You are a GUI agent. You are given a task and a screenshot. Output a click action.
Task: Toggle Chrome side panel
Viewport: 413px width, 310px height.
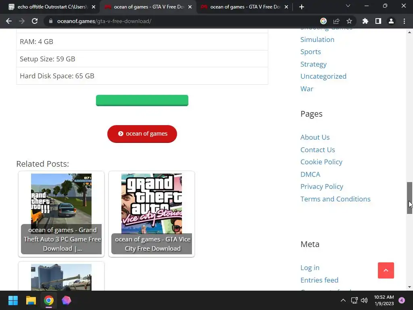coord(378,21)
